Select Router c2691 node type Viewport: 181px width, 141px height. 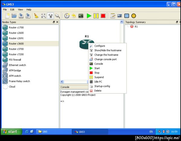(30, 38)
